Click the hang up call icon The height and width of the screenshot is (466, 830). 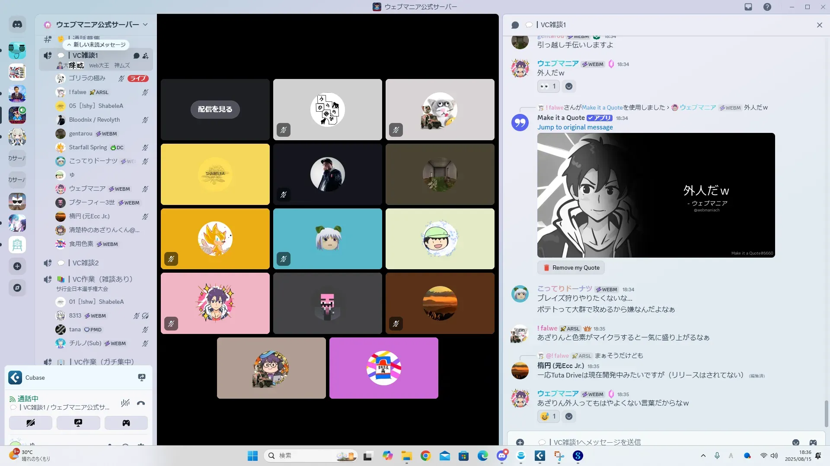pyautogui.click(x=141, y=403)
